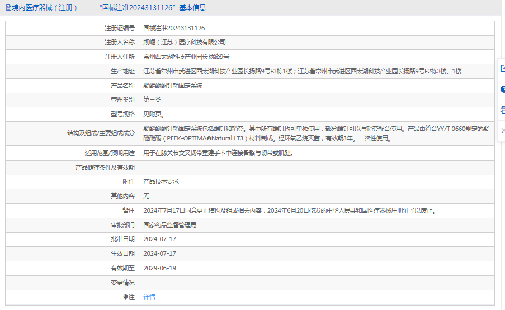The height and width of the screenshot is (310, 505).
Task: Click the 产品储存条件及有效期 label
Action: pos(105,167)
